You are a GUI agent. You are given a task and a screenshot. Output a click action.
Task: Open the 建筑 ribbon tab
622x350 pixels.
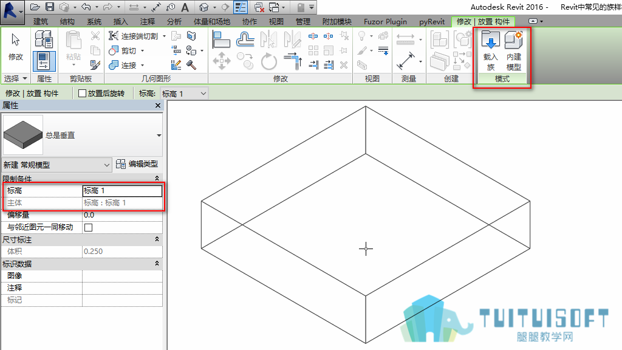click(x=41, y=21)
